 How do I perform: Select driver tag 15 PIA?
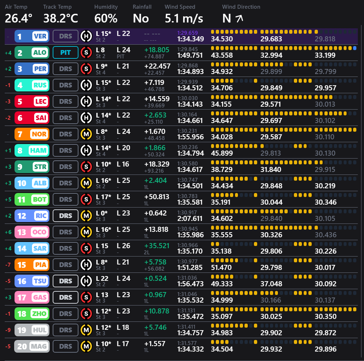(x=32, y=265)
